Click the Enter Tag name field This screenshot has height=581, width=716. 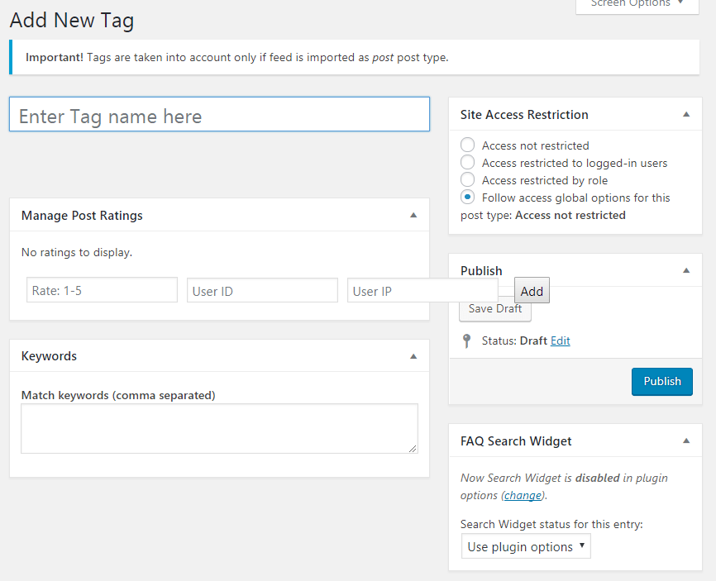click(219, 114)
